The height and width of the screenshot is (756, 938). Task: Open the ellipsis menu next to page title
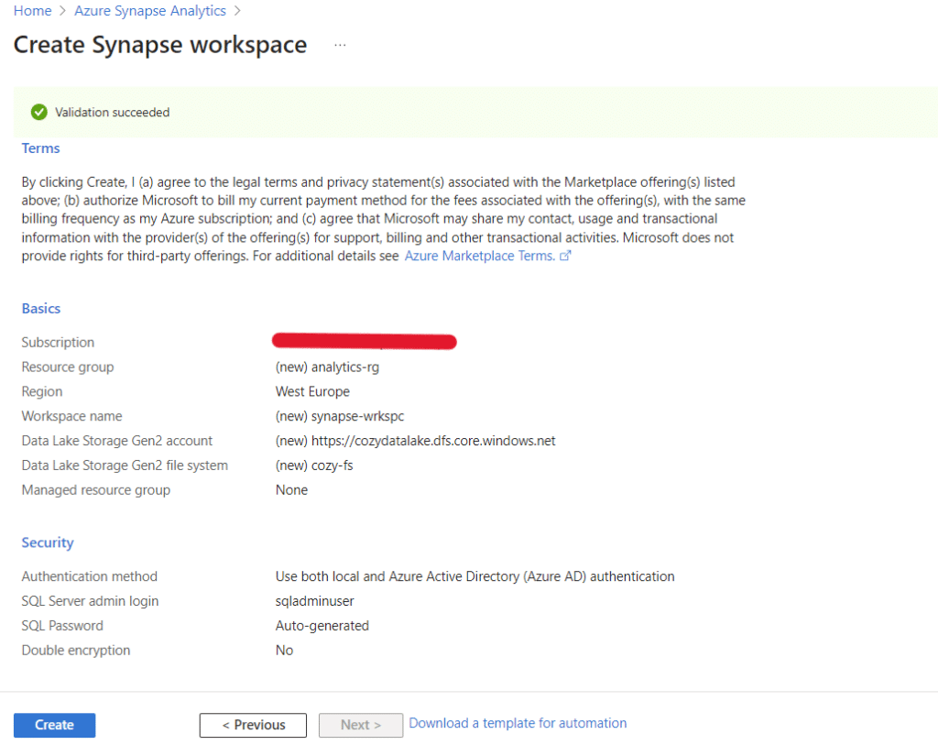340,45
